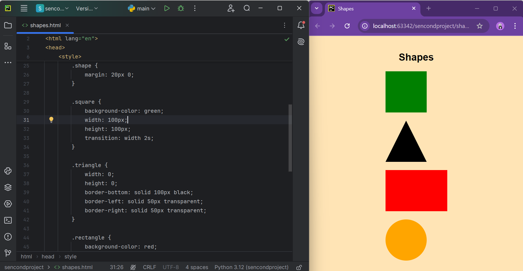
Task: Open a new Chrome tab
Action: (429, 9)
